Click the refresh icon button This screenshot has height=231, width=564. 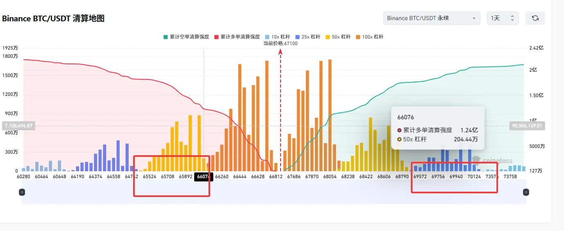pyautogui.click(x=535, y=18)
